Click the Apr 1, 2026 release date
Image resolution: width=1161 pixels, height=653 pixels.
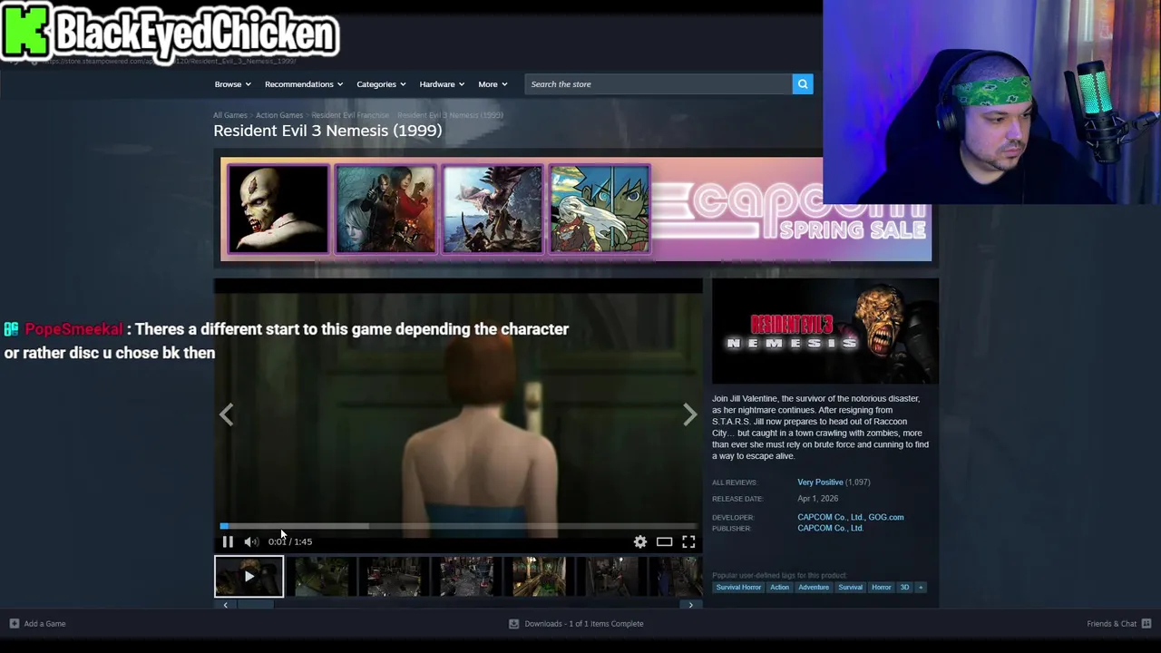coord(818,499)
